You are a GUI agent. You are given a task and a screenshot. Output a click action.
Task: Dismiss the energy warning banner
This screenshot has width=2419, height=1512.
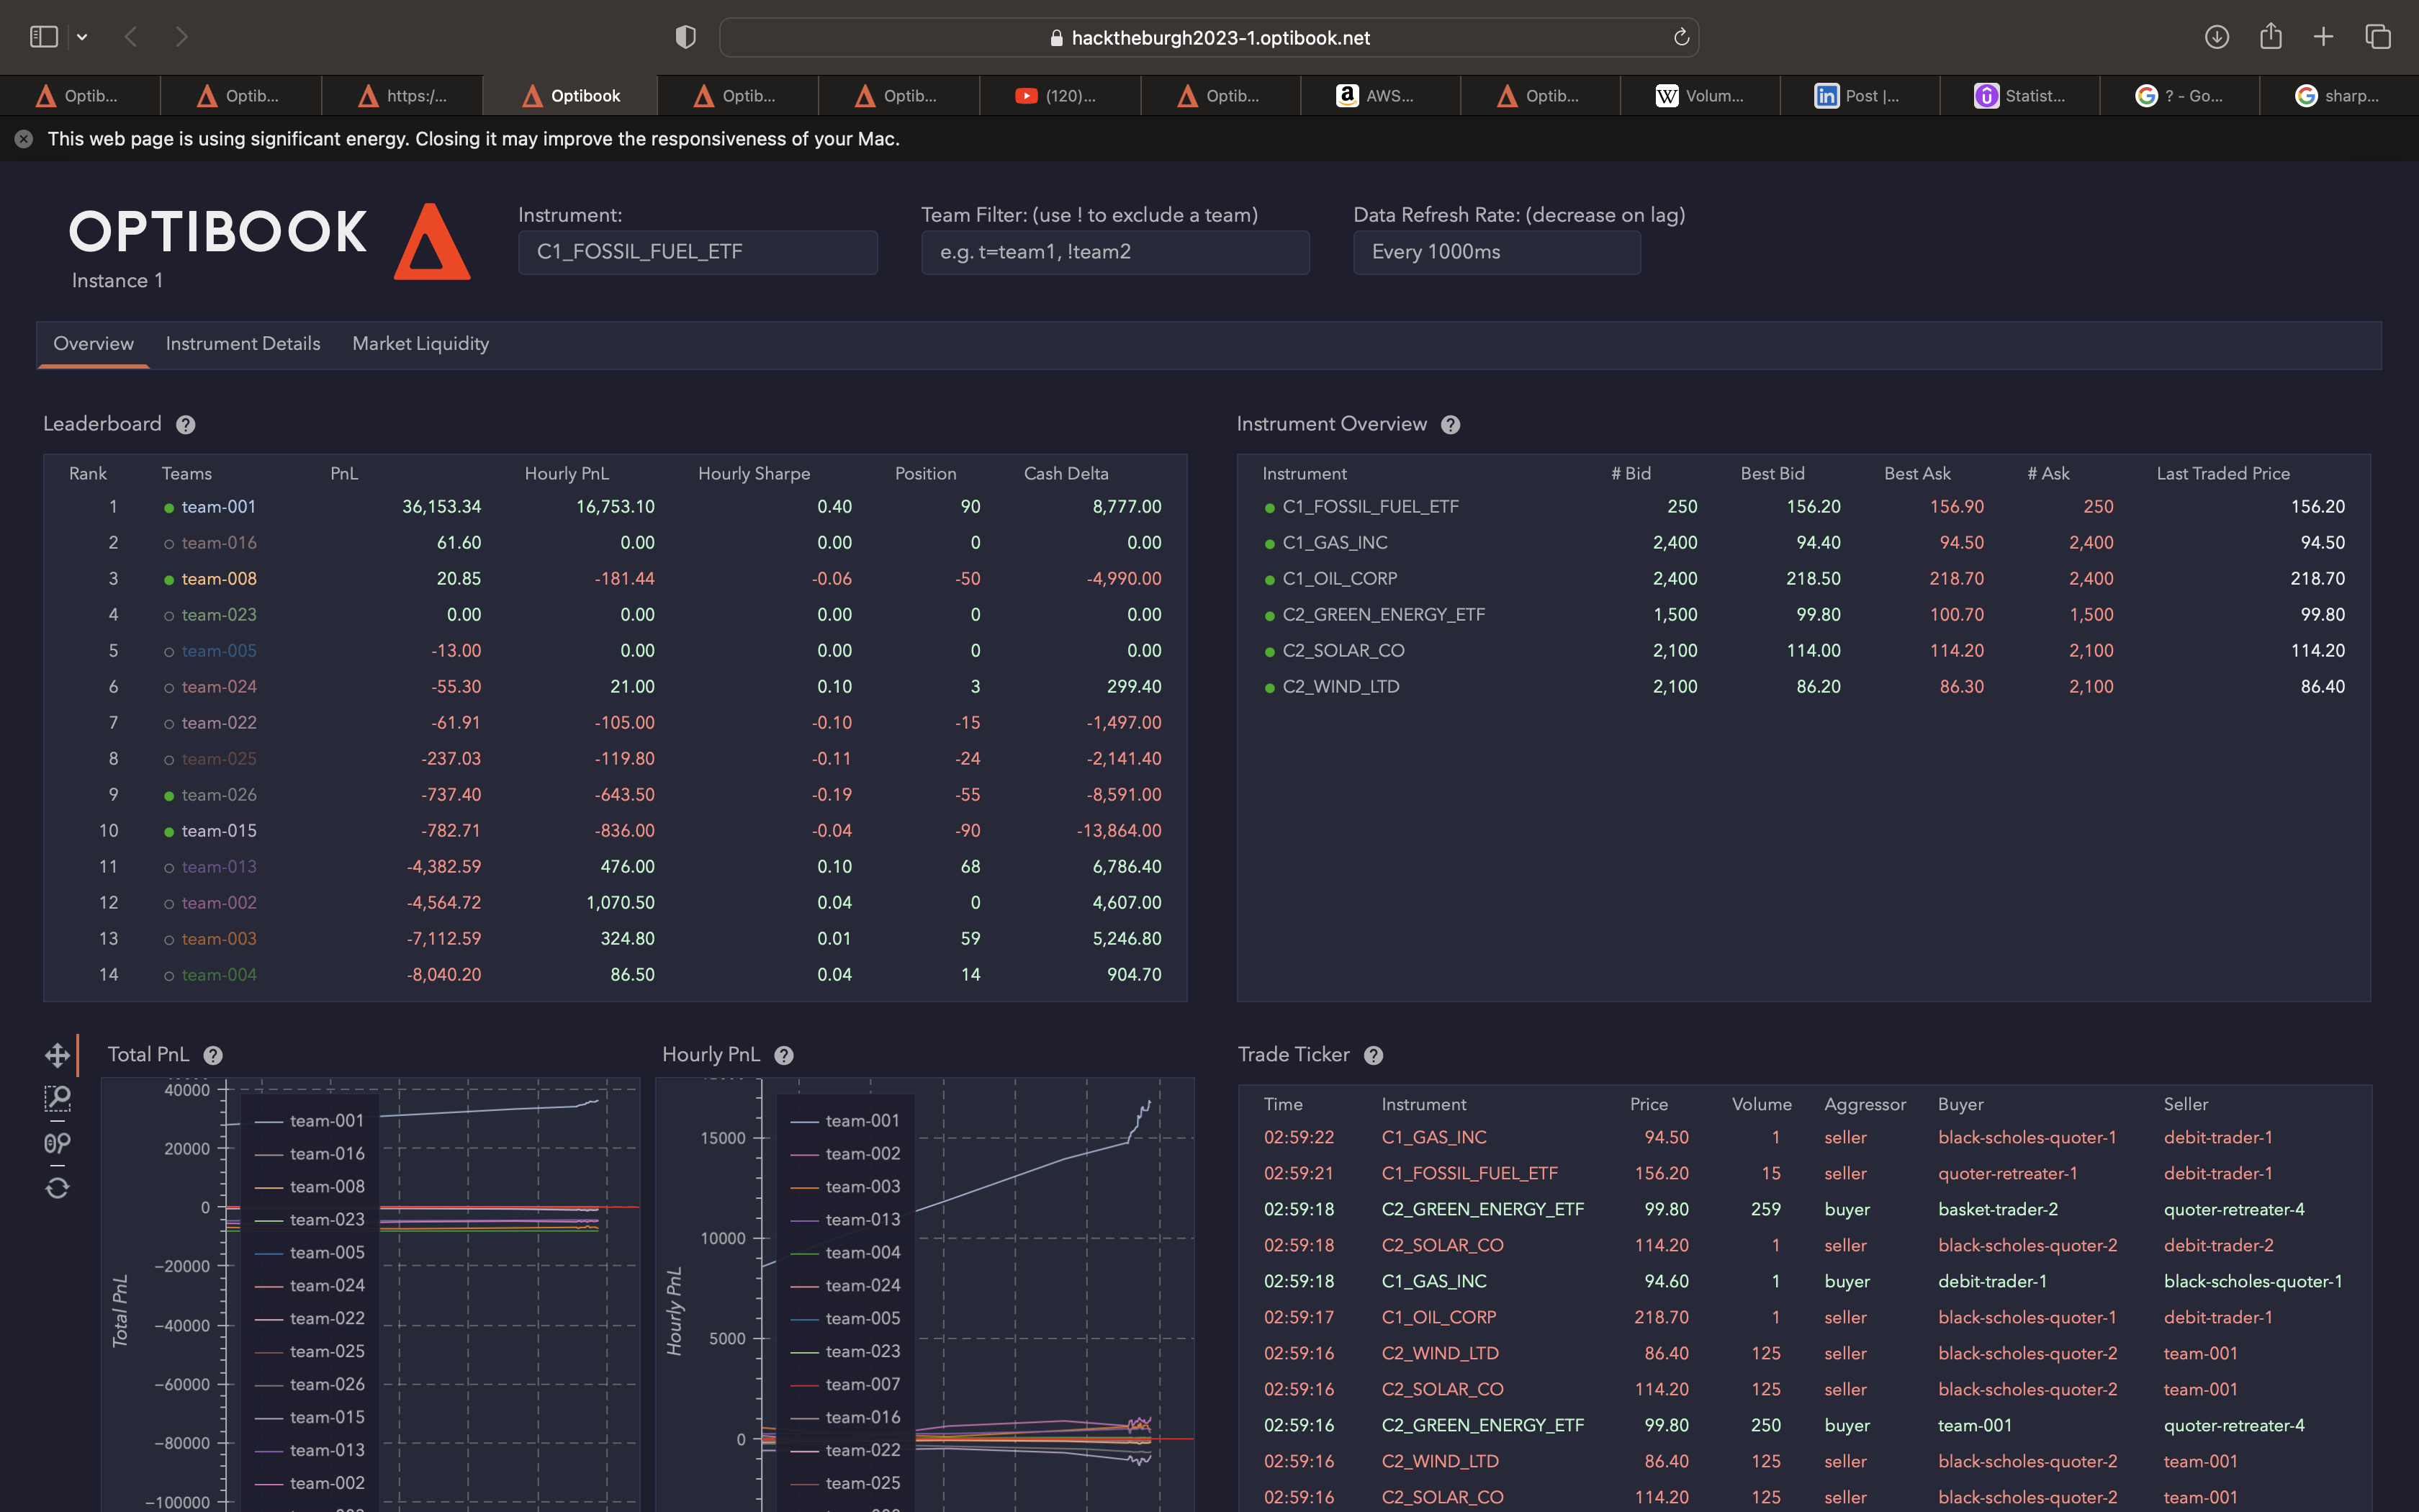[x=24, y=139]
